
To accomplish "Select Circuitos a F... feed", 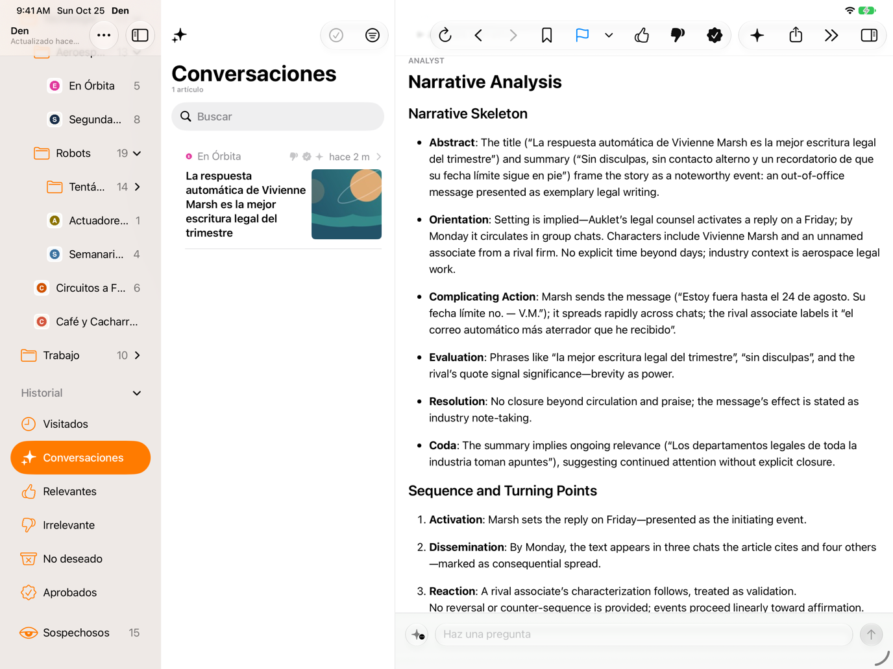I will tap(87, 288).
